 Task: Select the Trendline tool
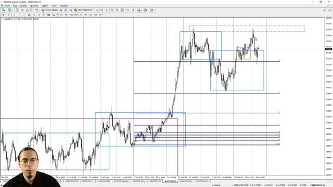pos(24,15)
